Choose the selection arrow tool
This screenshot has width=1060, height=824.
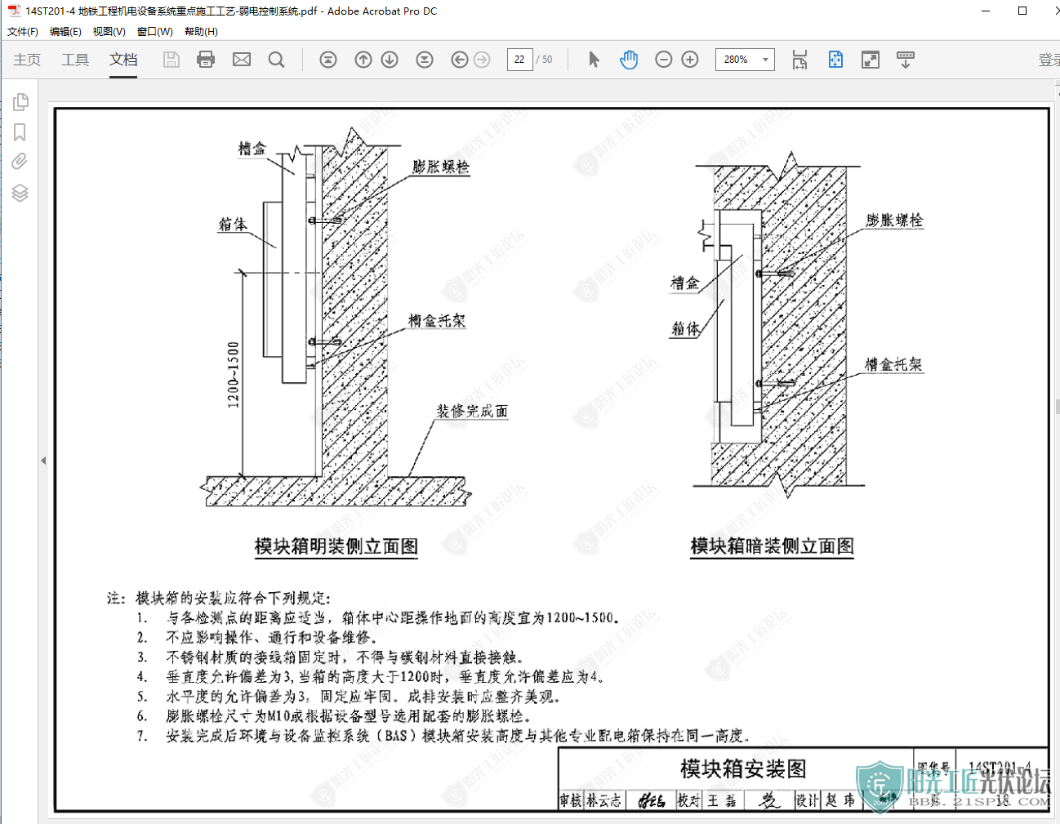(594, 60)
